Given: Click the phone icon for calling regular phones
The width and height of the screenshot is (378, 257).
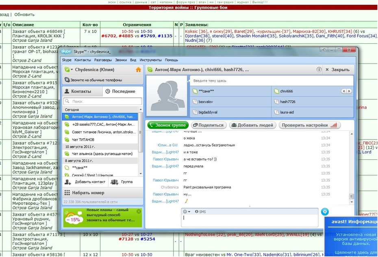Looking at the screenshot, I should pyautogui.click(x=67, y=80).
